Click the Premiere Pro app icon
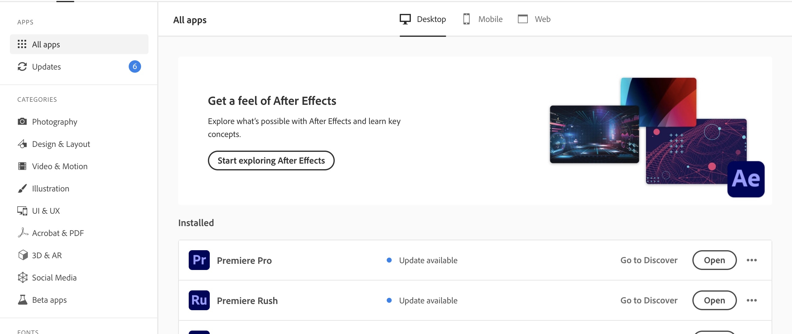This screenshot has height=334, width=792. tap(199, 260)
